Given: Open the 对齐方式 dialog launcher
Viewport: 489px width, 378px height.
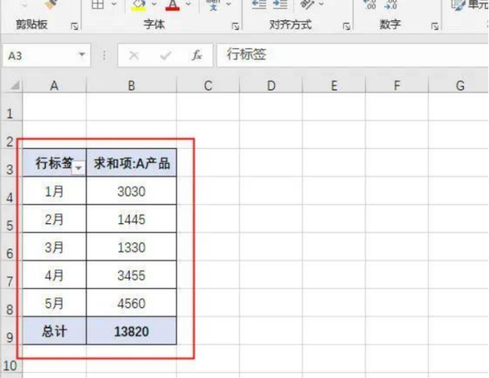Looking at the screenshot, I should [x=346, y=27].
